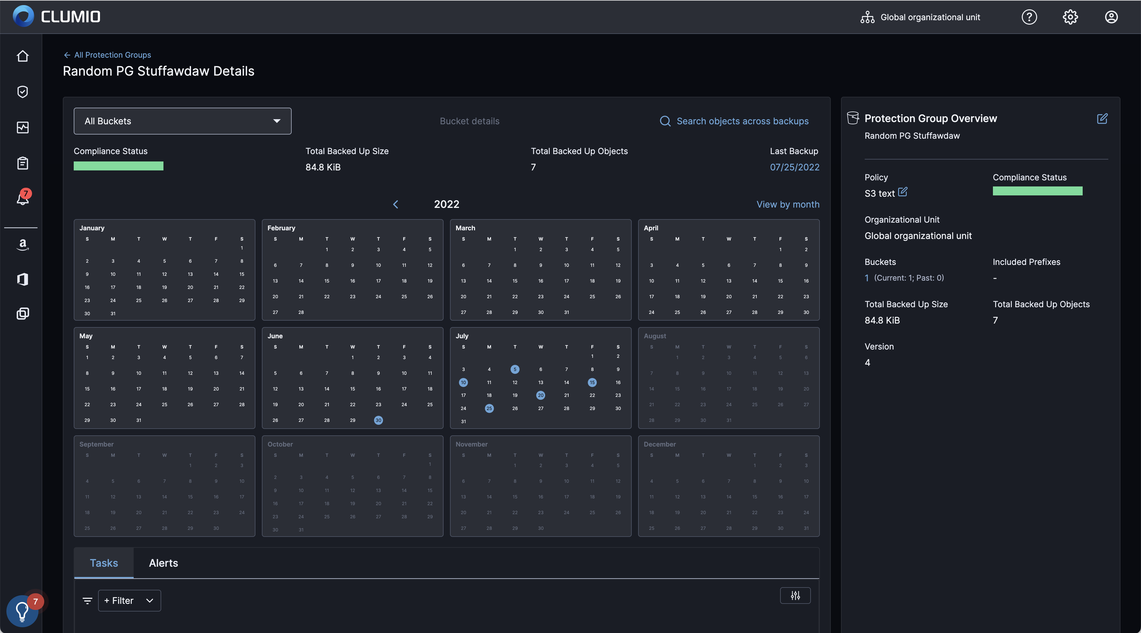1141x633 pixels.
Task: Click View by month link
Action: 787,204
